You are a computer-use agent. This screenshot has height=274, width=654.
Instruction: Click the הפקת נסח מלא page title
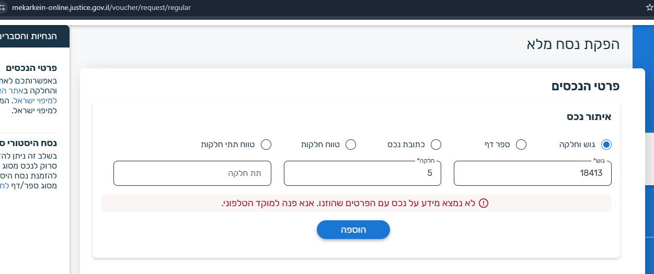573,44
